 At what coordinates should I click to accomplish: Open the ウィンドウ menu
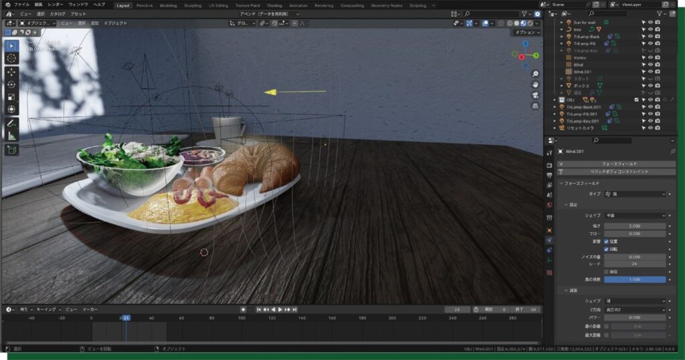point(78,5)
